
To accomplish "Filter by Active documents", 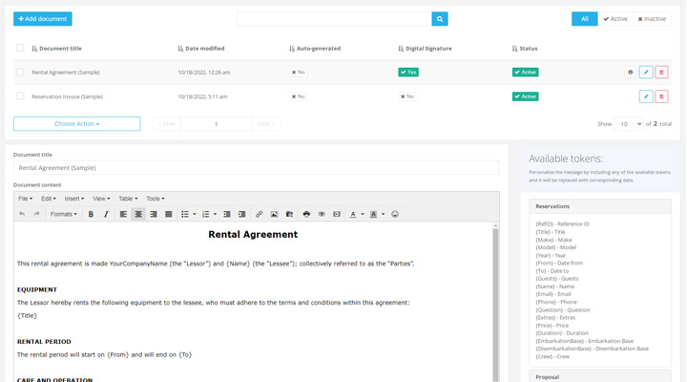I will pos(615,19).
